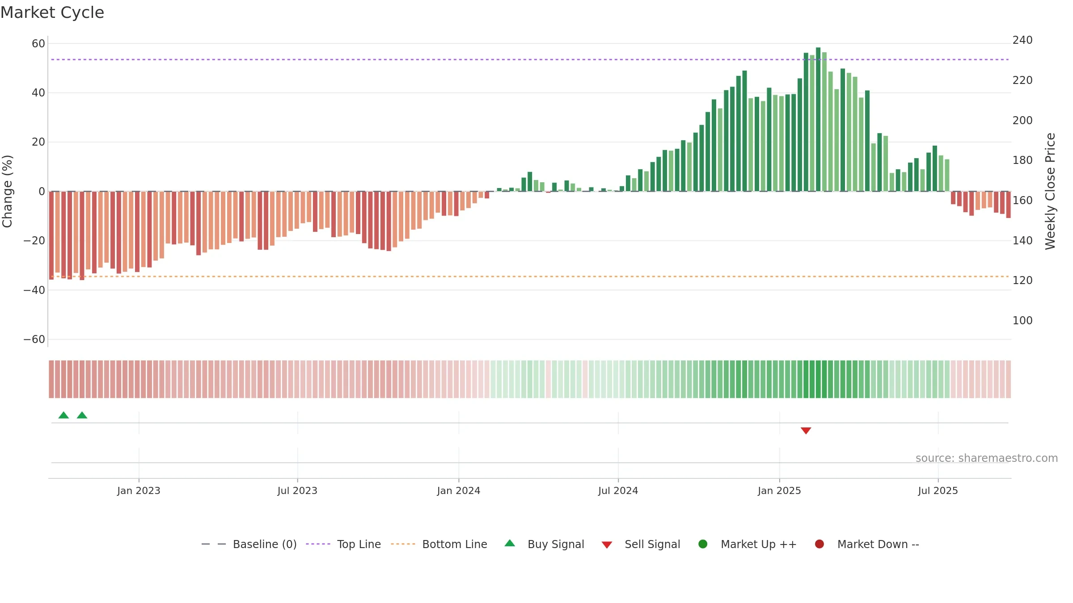Click the orange dotted bottom line

tap(530, 276)
